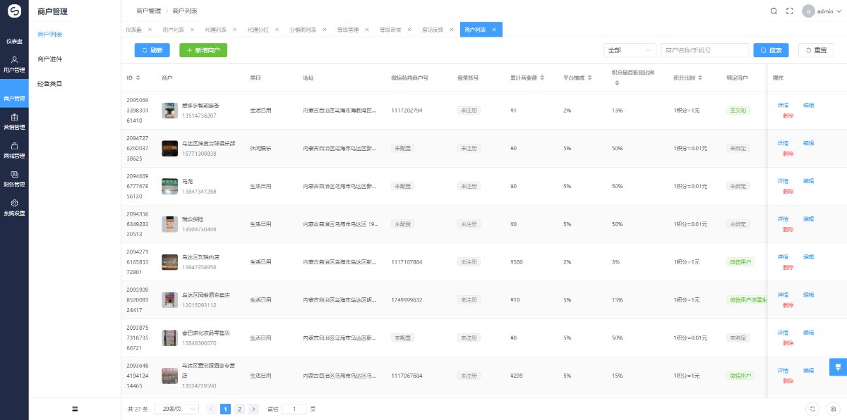Screen dimensions: 847x420
Task: Click the jump-to-page input box
Action: pyautogui.click(x=294, y=409)
